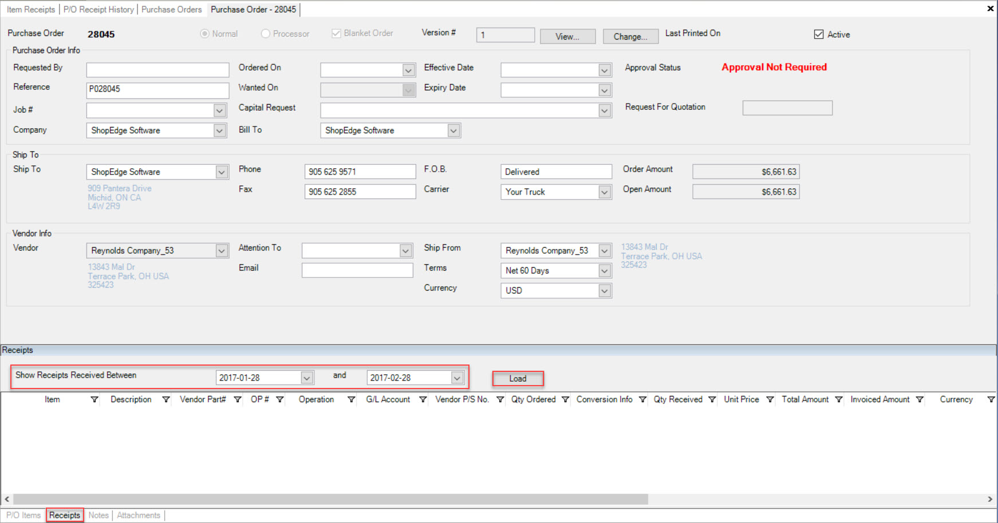The image size is (998, 523).
Task: Click filter icon beside Vendor Part# column
Action: pyautogui.click(x=238, y=399)
